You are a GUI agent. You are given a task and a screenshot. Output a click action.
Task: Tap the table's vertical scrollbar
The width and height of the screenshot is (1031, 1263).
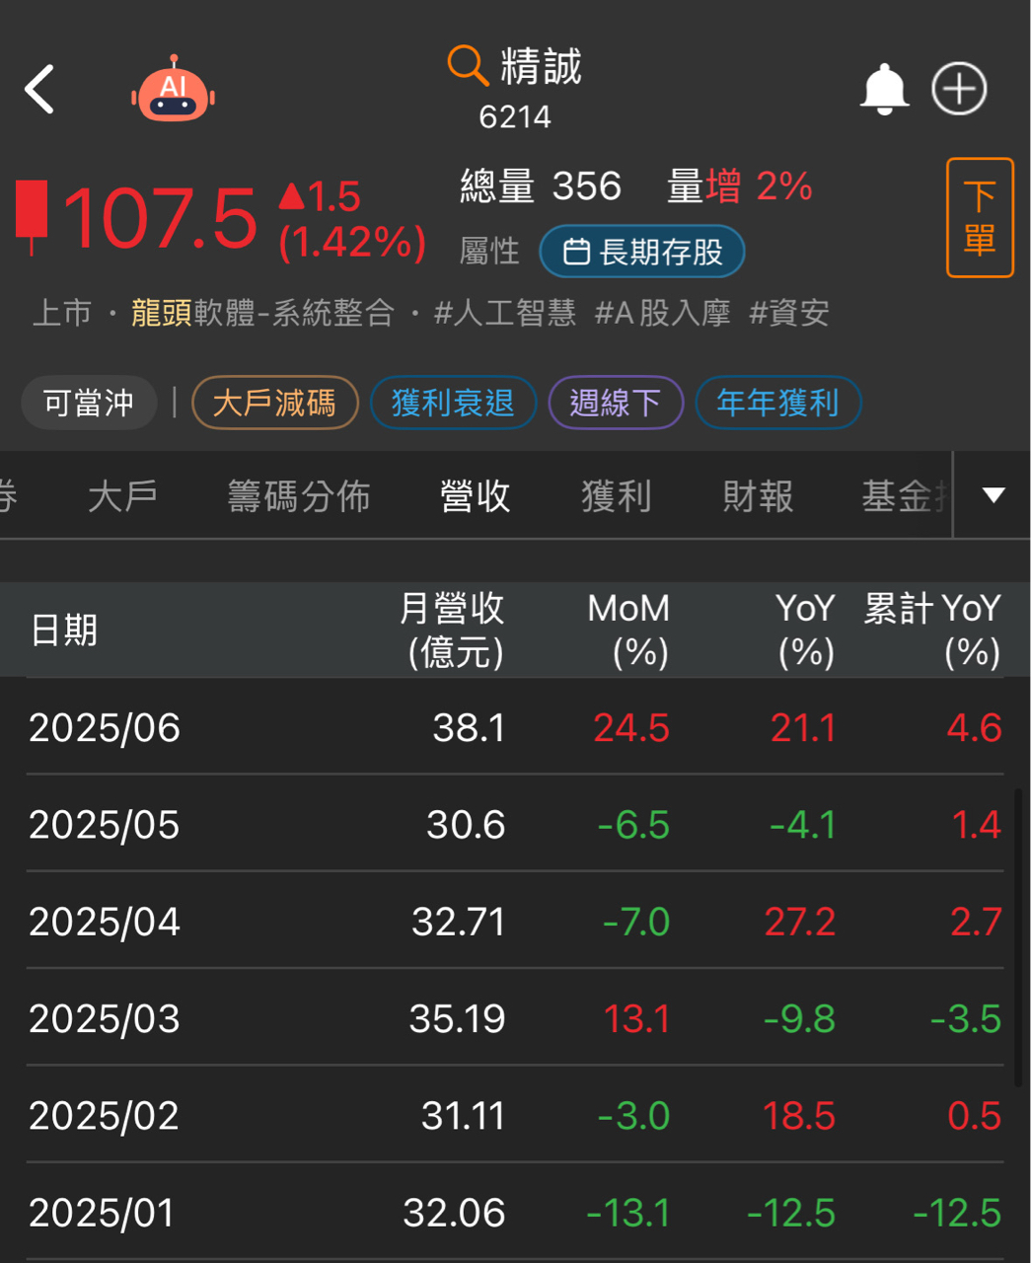1018,937
